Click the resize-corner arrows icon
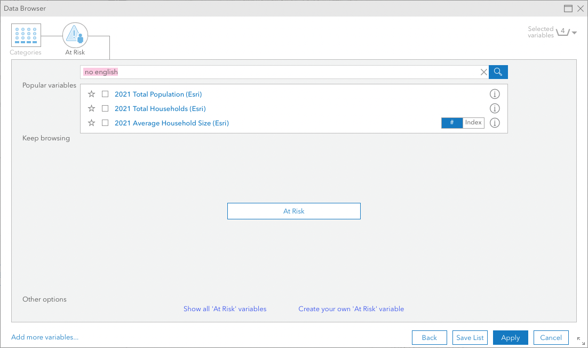The height and width of the screenshot is (348, 588). [x=581, y=341]
